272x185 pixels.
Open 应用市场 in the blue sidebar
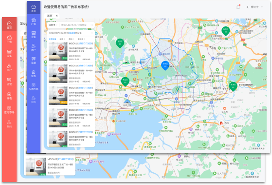(x=34, y=86)
